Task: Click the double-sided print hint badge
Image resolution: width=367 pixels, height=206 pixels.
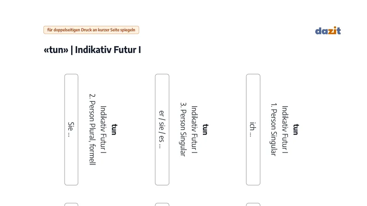Action: 91,30
